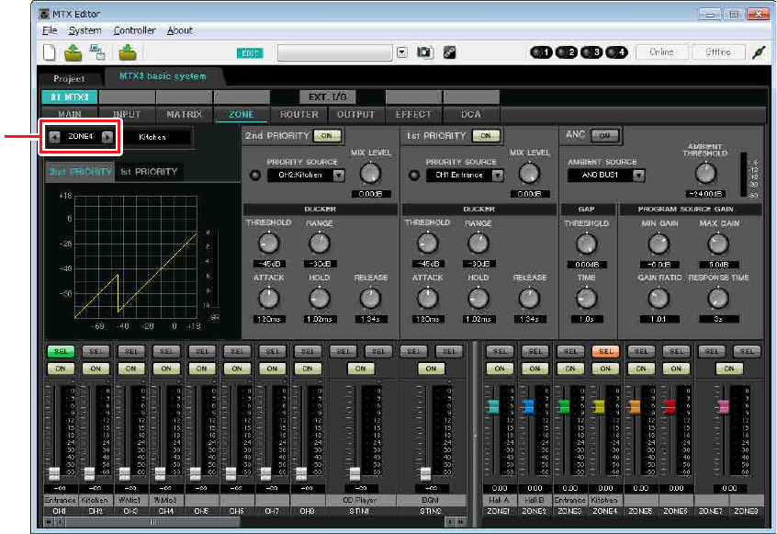
Task: Toggle the 1st PRIORITY ON button
Action: pos(484,135)
